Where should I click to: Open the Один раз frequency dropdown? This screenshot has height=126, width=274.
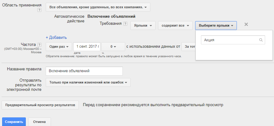(x=59, y=47)
